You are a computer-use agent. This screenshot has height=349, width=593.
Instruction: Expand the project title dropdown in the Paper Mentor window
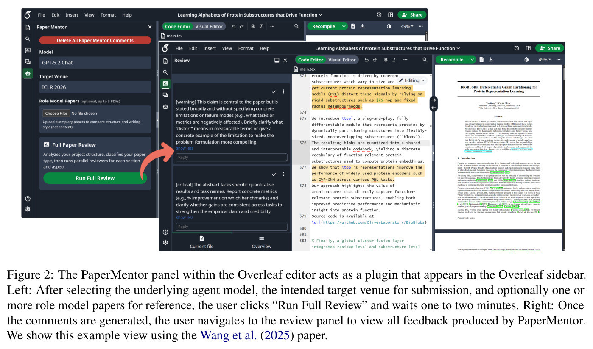(x=250, y=15)
